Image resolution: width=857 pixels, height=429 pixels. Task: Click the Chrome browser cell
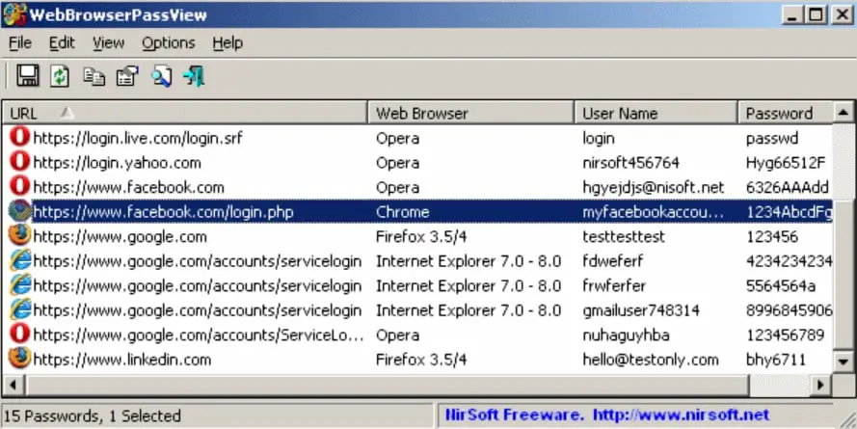(402, 211)
